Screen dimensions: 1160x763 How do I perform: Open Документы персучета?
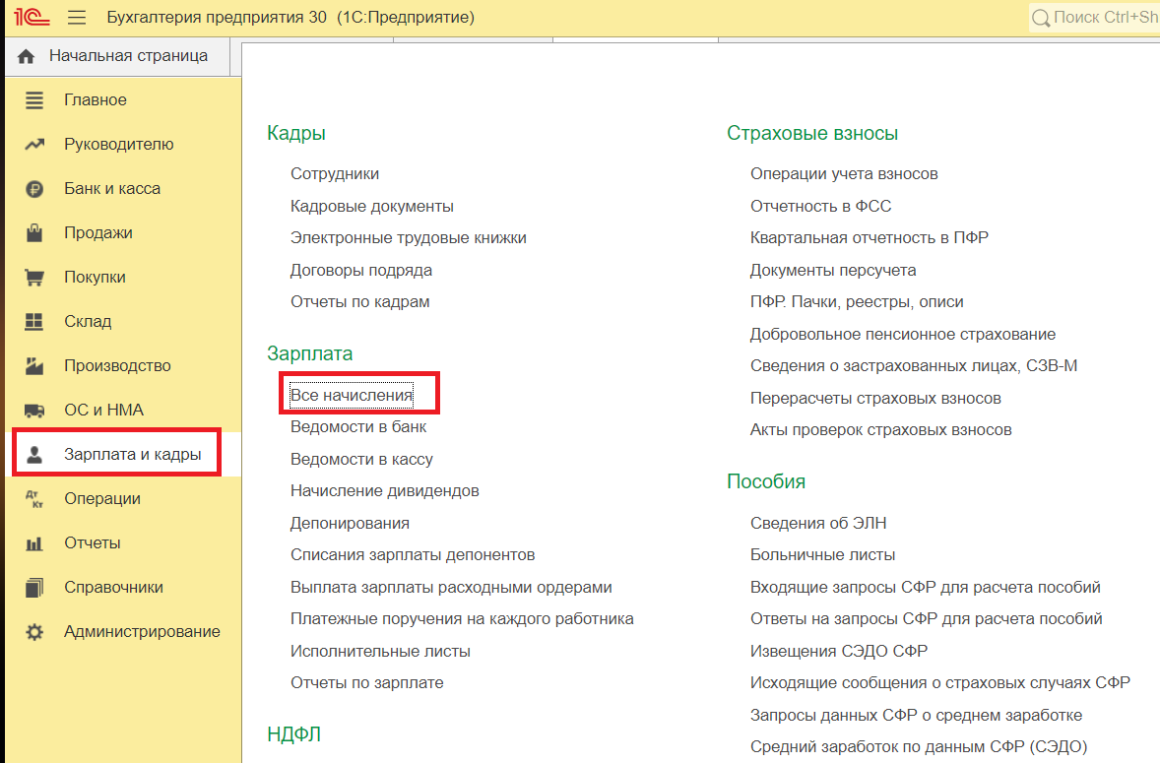833,271
